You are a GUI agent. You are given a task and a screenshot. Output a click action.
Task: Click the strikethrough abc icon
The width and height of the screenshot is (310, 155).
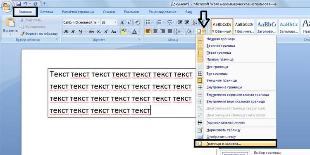pyautogui.click(x=91, y=31)
